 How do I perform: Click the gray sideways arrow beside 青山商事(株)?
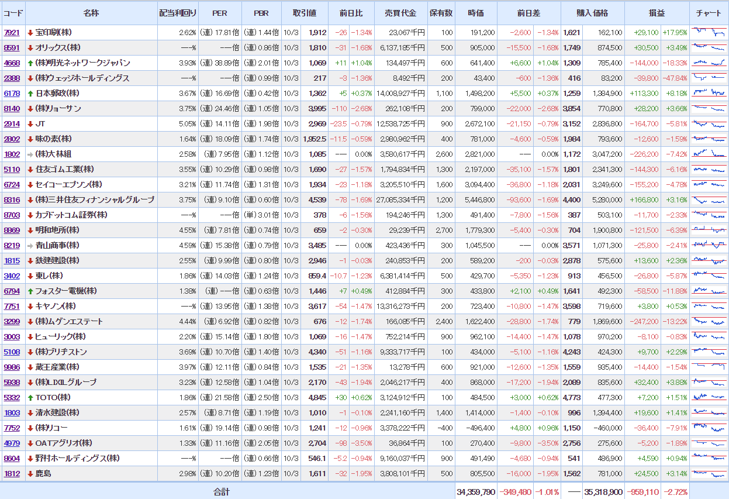30,245
